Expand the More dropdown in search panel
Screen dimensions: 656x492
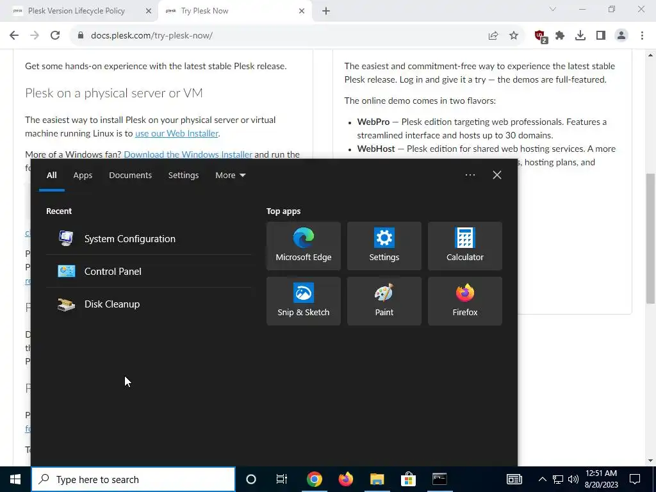point(230,176)
